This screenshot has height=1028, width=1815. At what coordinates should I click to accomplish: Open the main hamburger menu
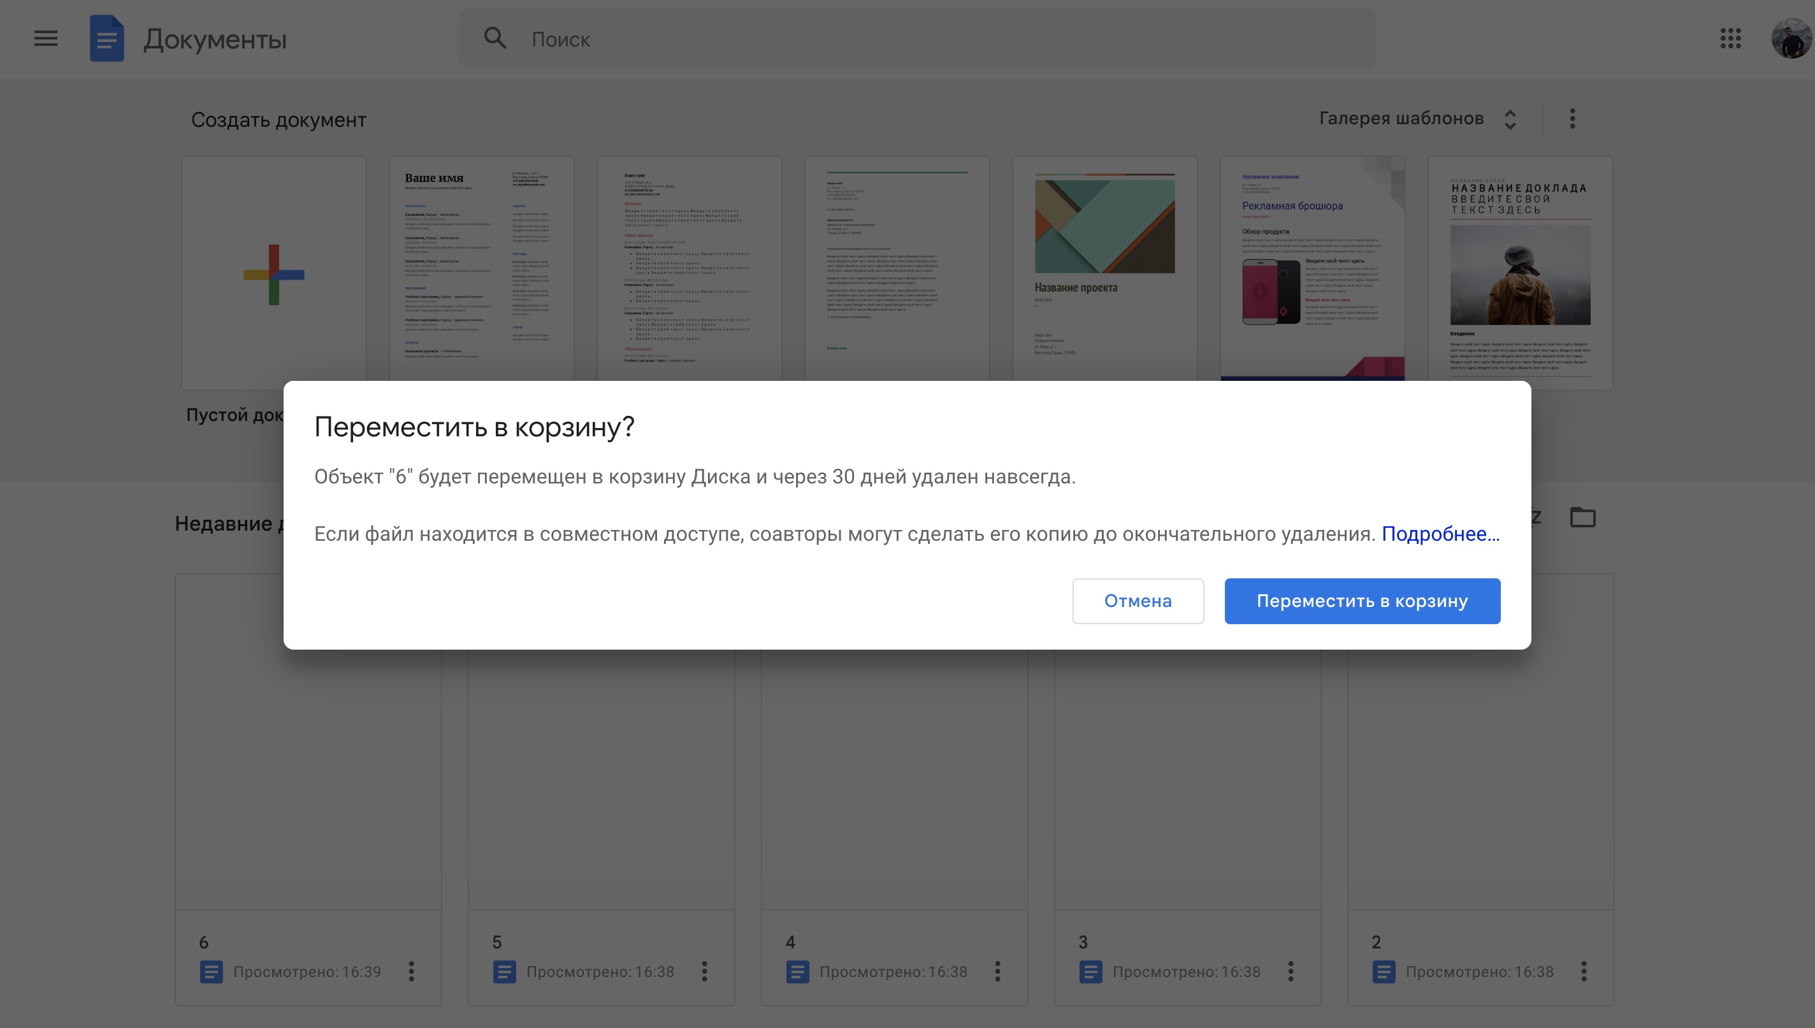46,38
